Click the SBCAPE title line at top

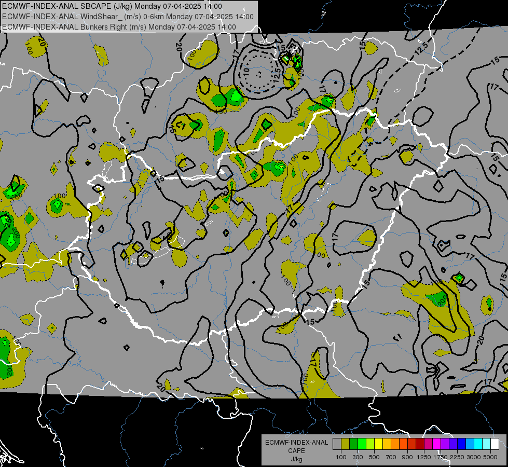[112, 6]
